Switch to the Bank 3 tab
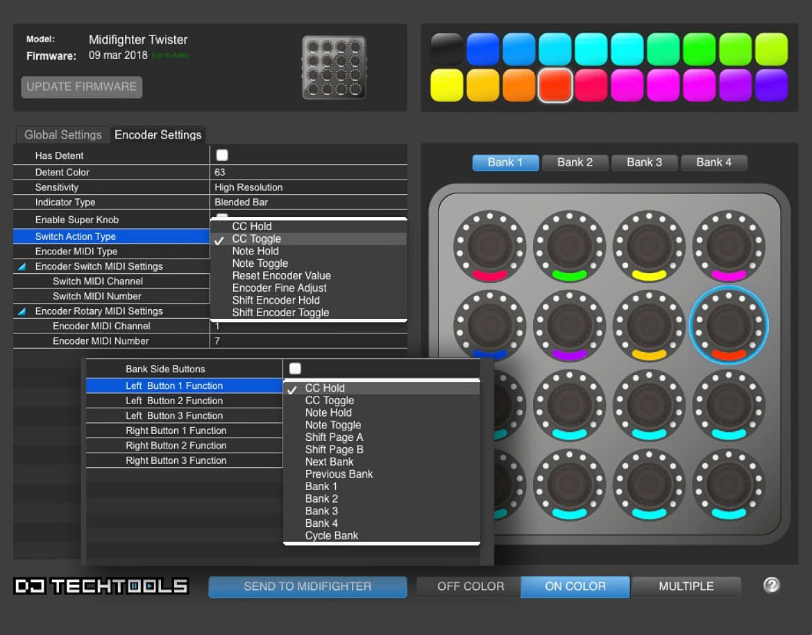Screen dimensions: 812x635 [x=644, y=162]
